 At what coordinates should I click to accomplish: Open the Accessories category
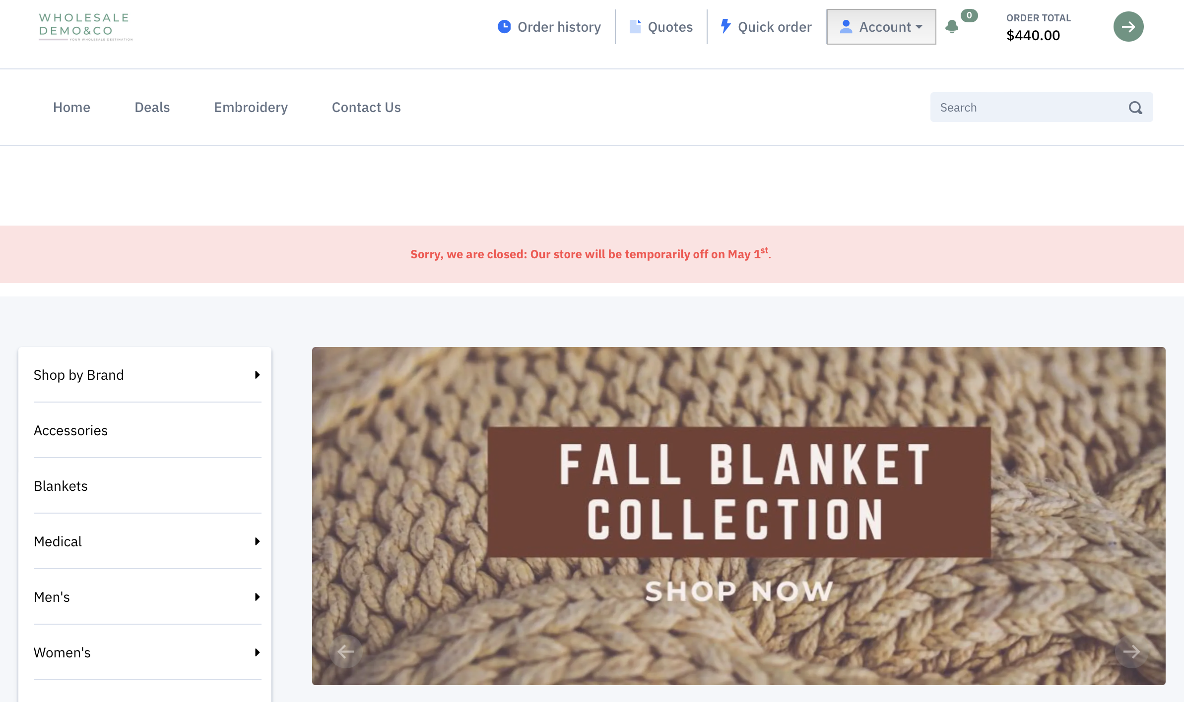[x=70, y=430]
